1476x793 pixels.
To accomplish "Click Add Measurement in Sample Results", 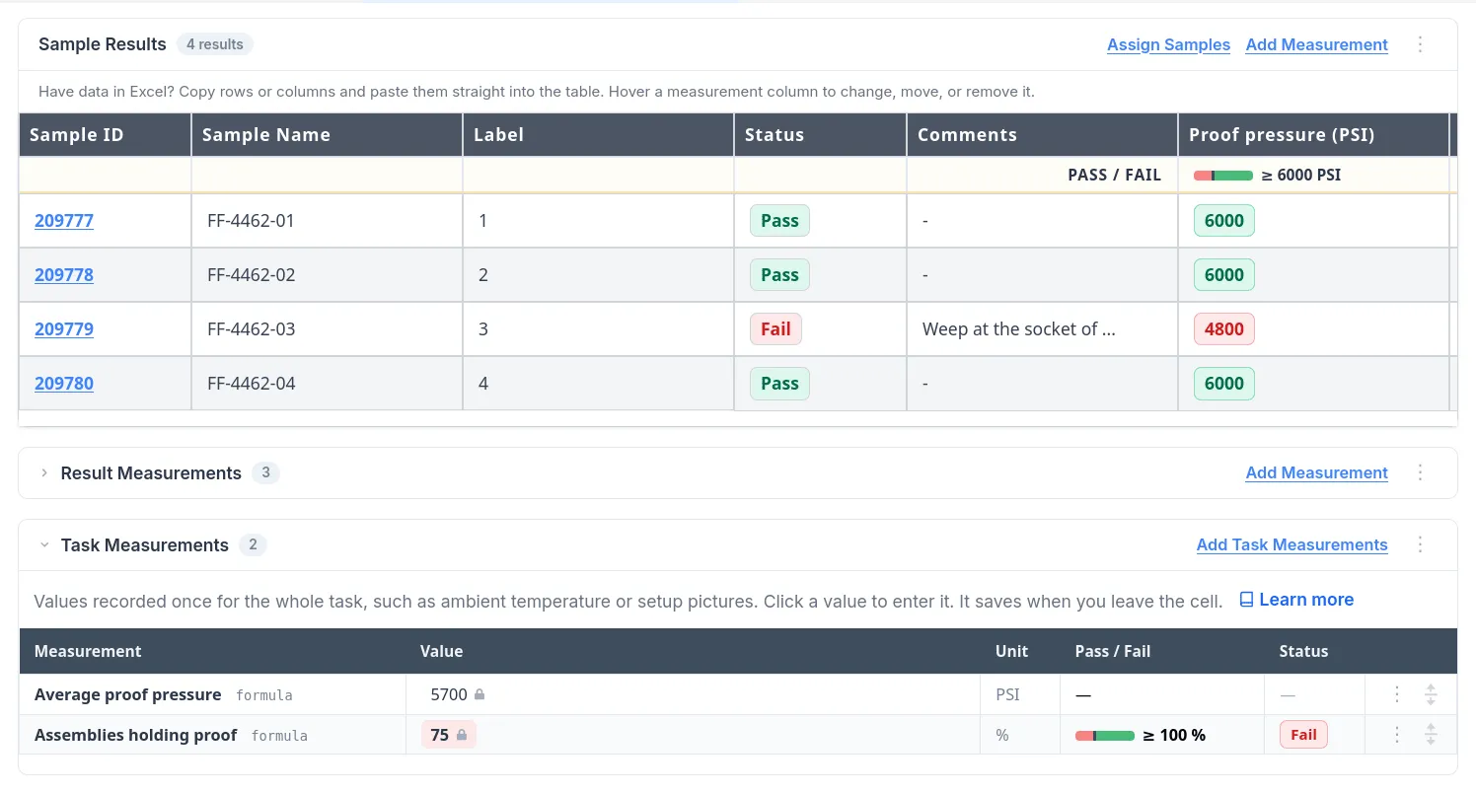I will point(1316,44).
